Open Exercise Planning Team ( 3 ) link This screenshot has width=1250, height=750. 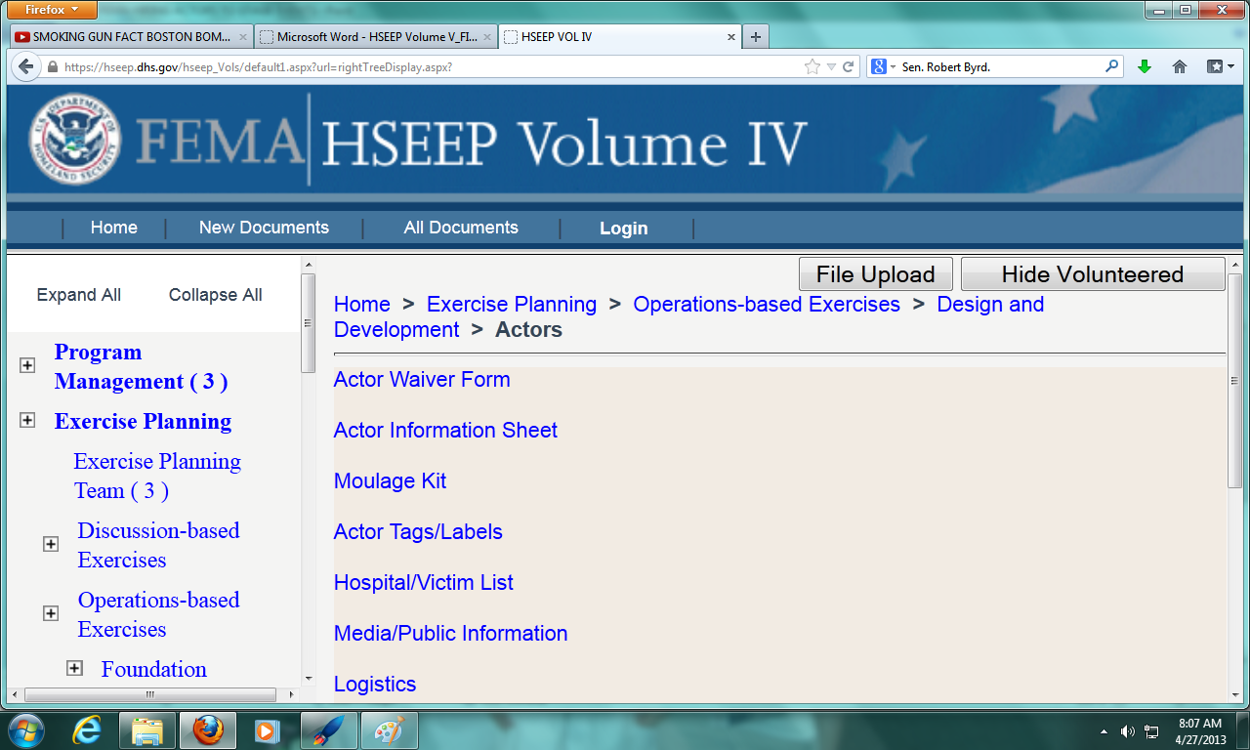tap(157, 476)
